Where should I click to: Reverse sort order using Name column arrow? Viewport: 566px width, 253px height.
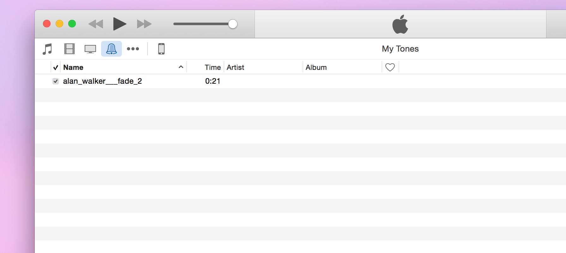[x=181, y=67]
